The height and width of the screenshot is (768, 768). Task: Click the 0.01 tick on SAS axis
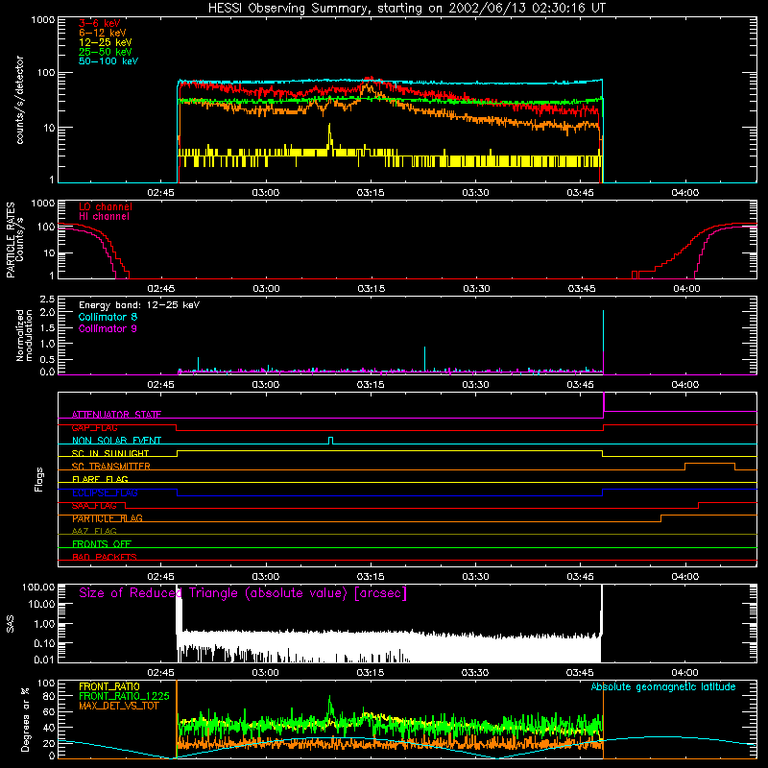[44, 660]
